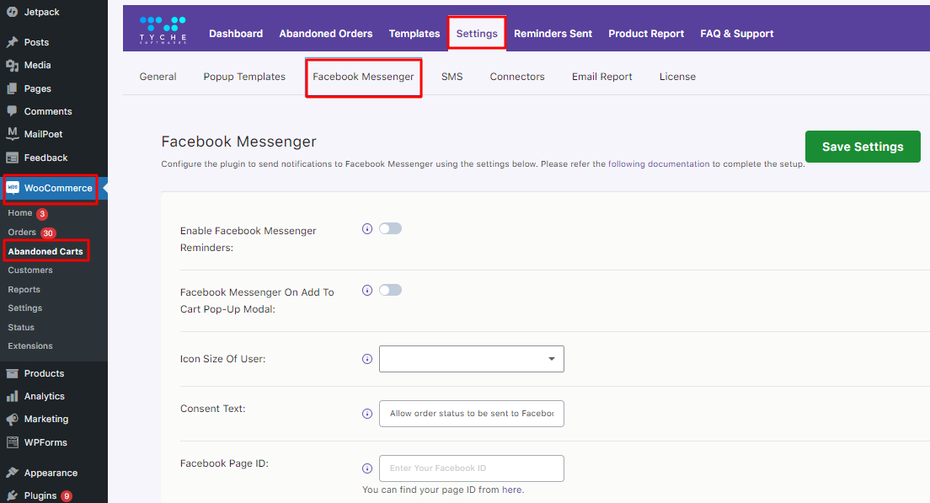Open the MailPoet menu label

(43, 134)
